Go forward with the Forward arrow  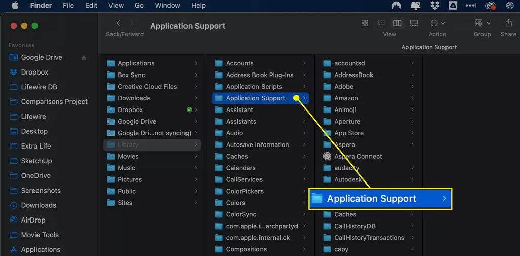132,23
